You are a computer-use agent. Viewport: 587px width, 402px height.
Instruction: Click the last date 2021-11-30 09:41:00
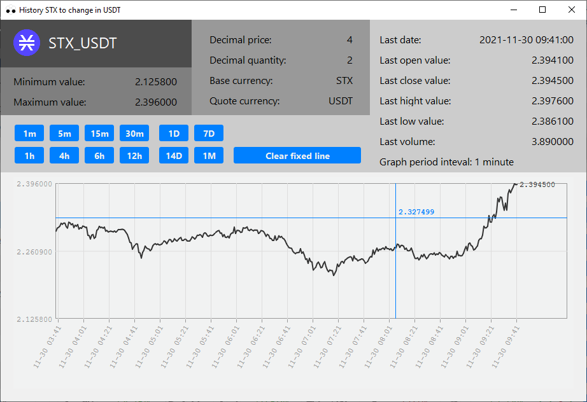point(526,40)
